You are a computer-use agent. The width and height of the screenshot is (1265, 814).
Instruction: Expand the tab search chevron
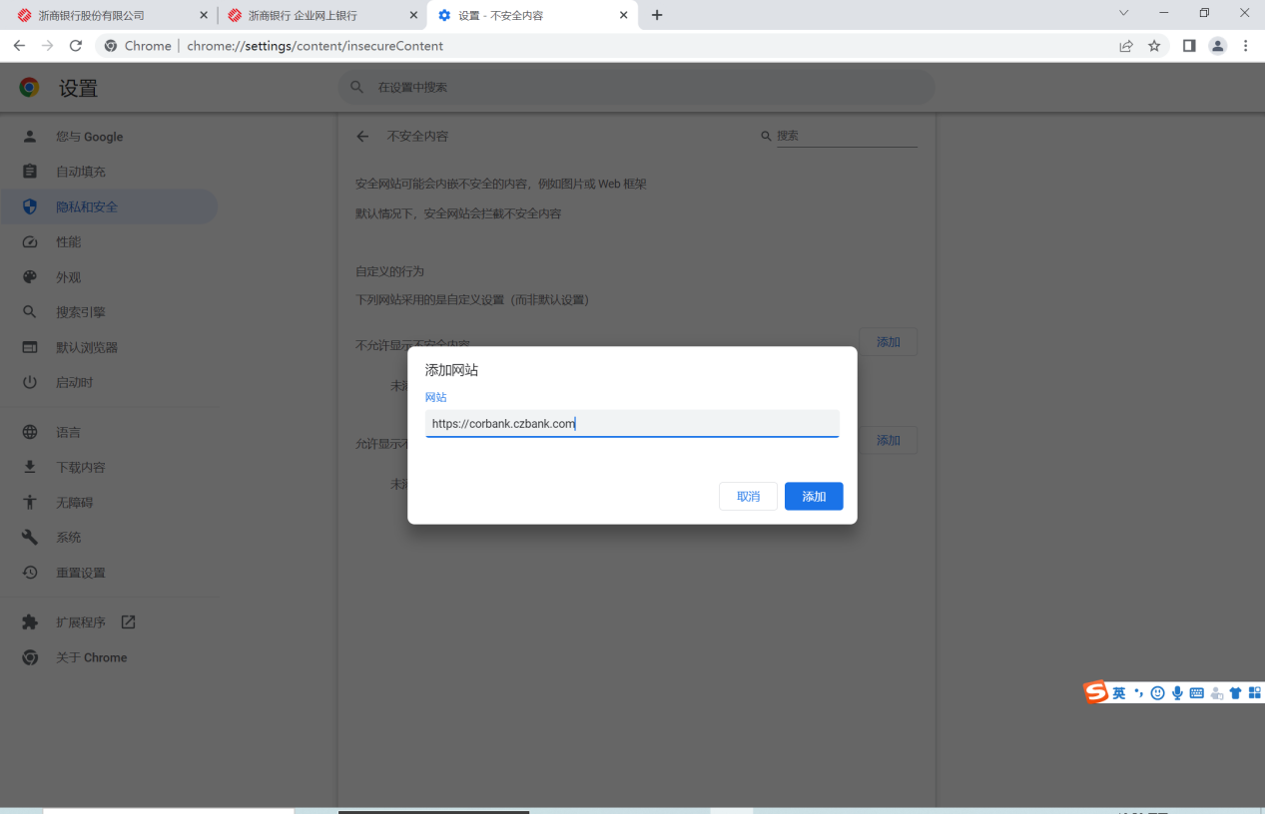(1123, 13)
